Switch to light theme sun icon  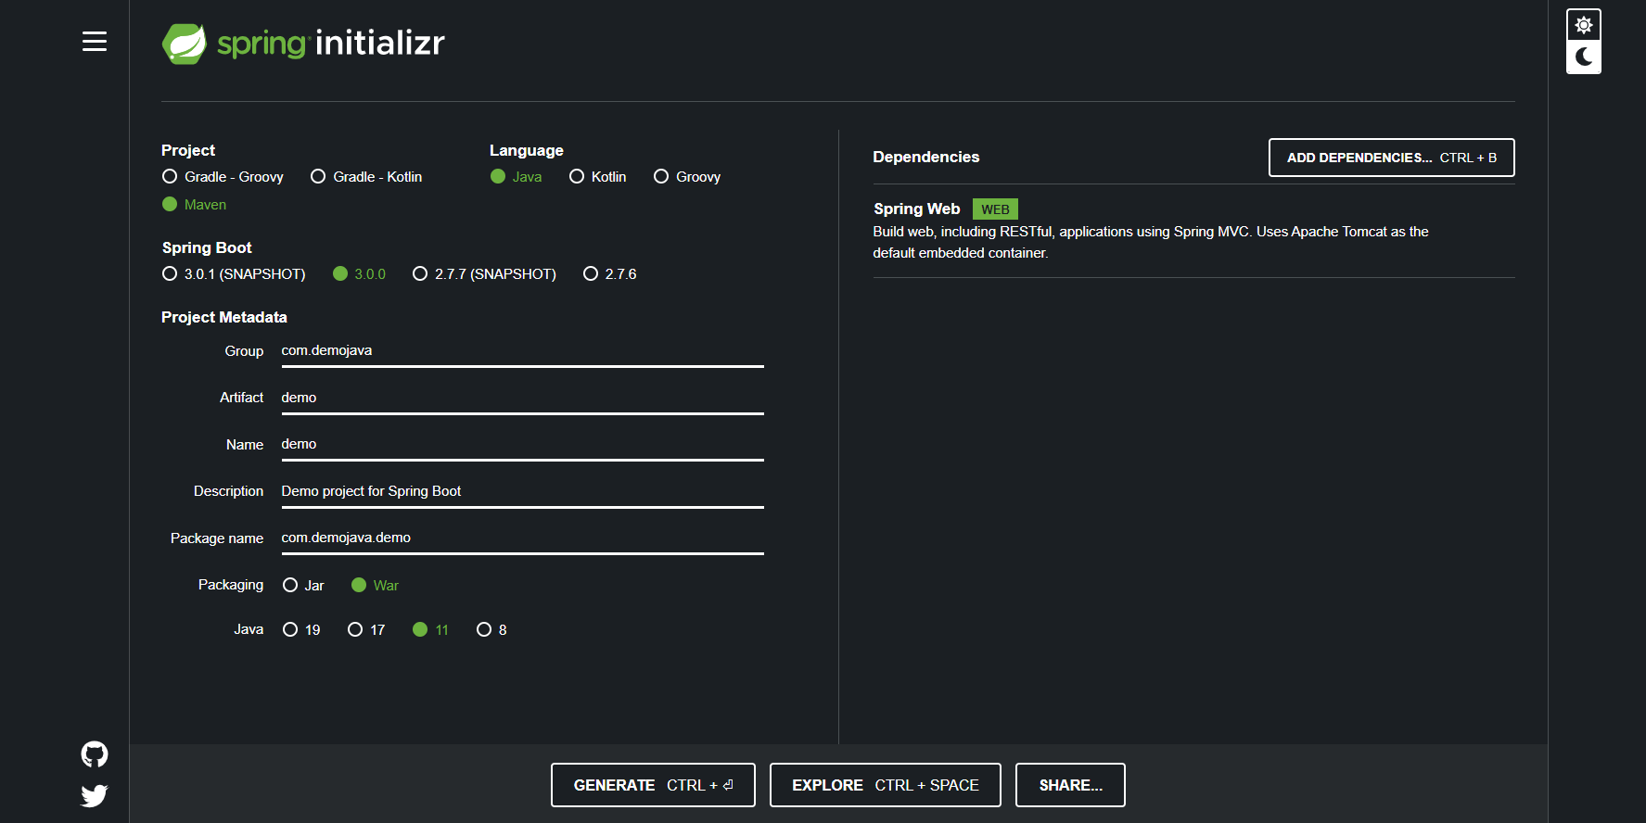[1584, 25]
